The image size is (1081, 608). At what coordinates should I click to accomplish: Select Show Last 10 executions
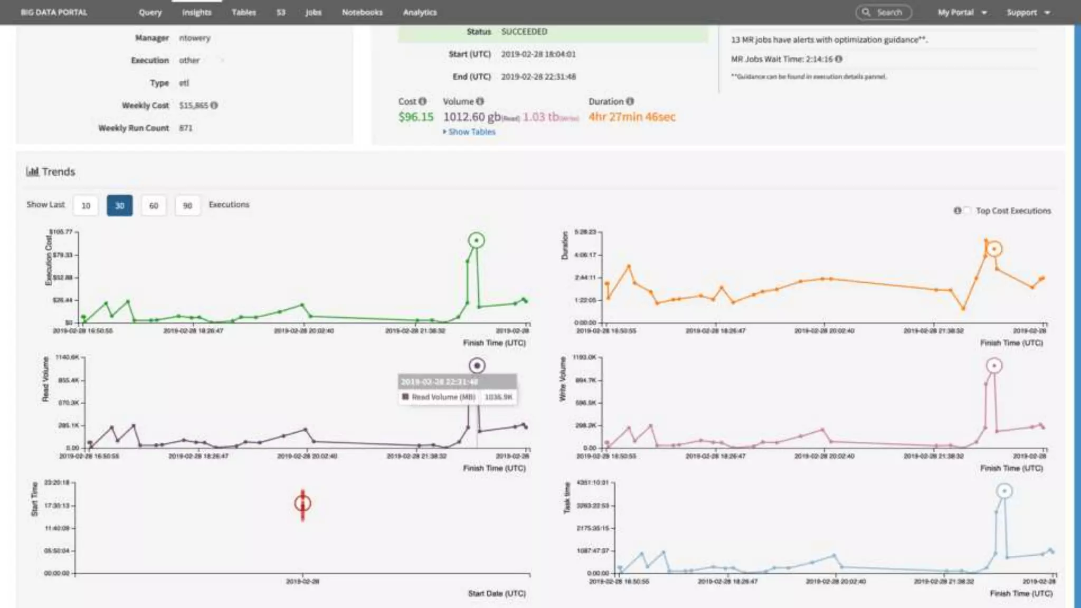[86, 205]
